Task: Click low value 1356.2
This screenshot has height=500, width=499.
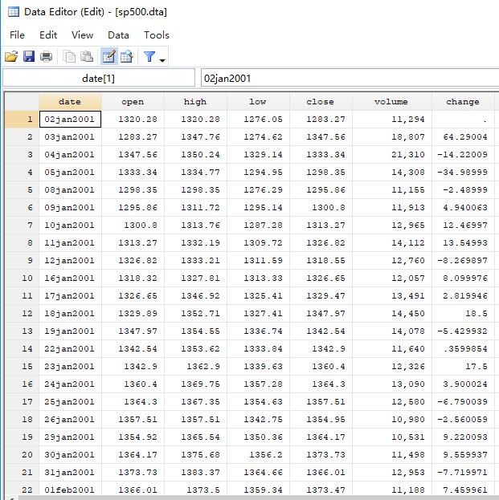Action: (x=258, y=455)
